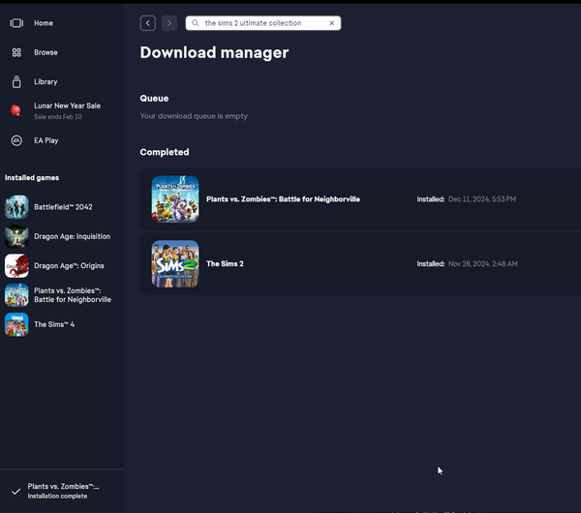
Task: Click The Sims 2 cover art thumbnail
Action: coord(175,263)
